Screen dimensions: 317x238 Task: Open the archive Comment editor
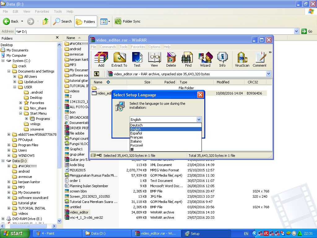260,59
